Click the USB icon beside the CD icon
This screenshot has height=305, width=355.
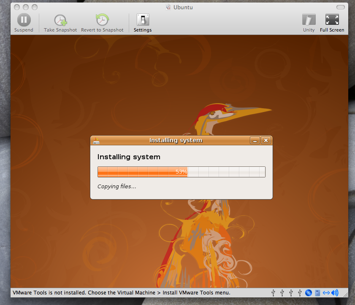300,293
